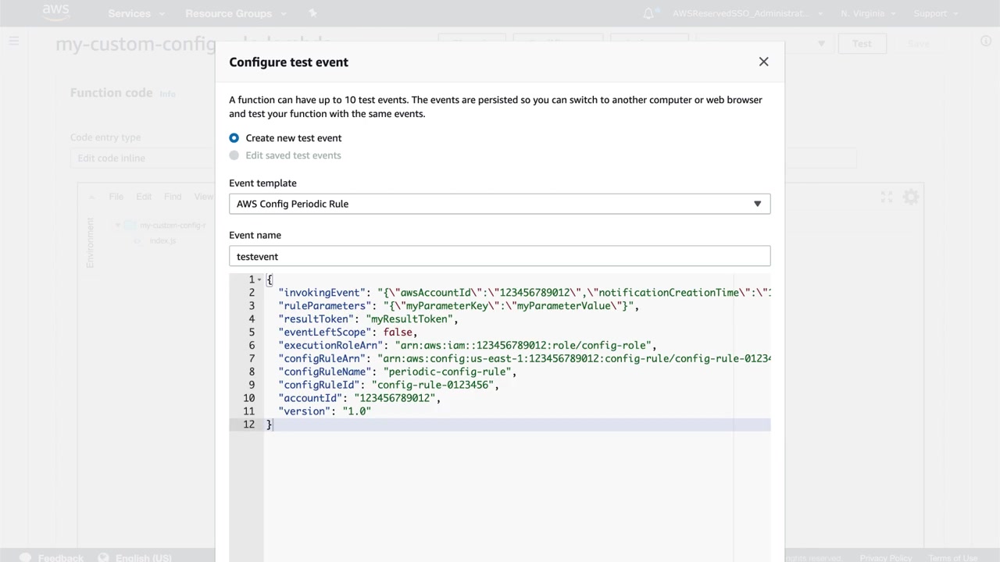Close the Configure test event dialog
This screenshot has width=1000, height=562.
click(763, 62)
